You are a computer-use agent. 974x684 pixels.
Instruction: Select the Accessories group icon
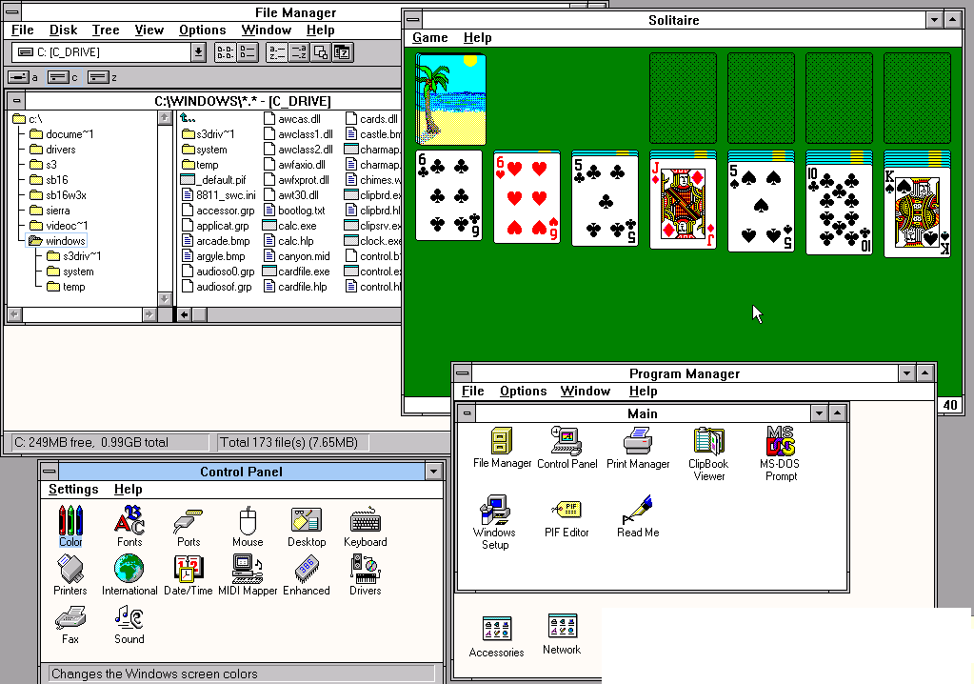(x=496, y=636)
